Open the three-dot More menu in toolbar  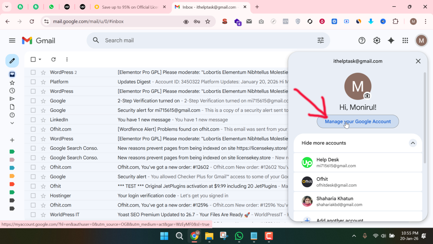67,59
